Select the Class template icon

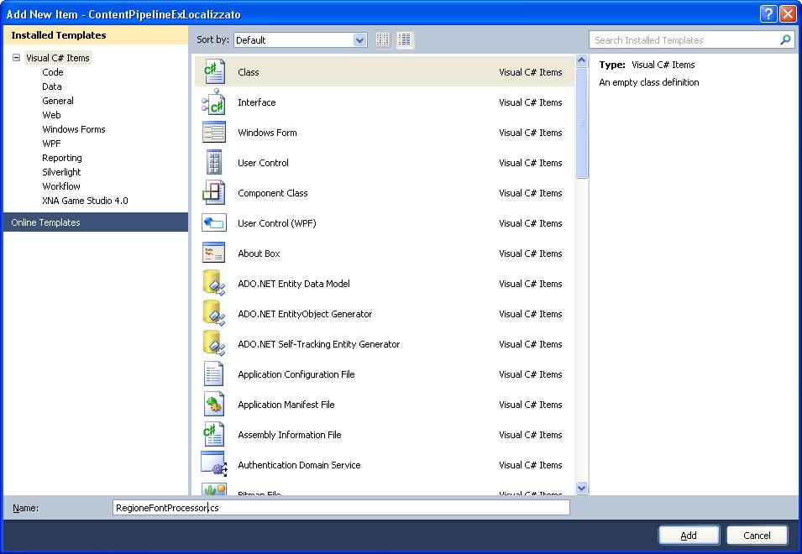[214, 71]
